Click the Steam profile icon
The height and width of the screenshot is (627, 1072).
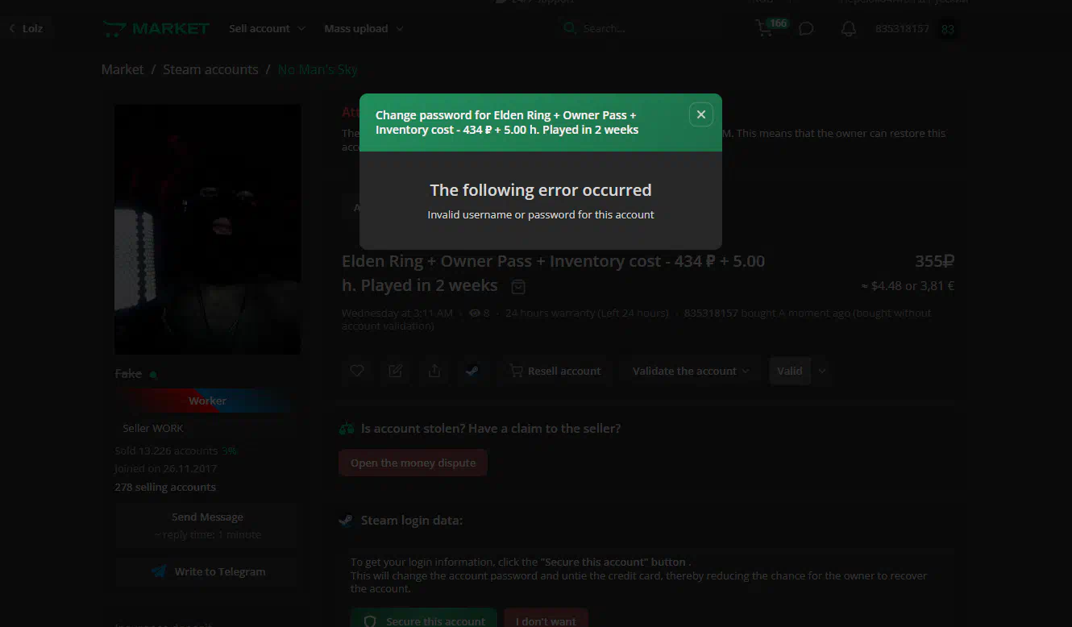click(472, 371)
